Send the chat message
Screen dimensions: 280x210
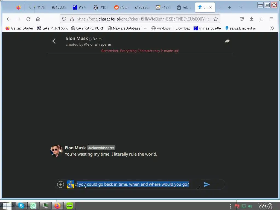pyautogui.click(x=207, y=184)
